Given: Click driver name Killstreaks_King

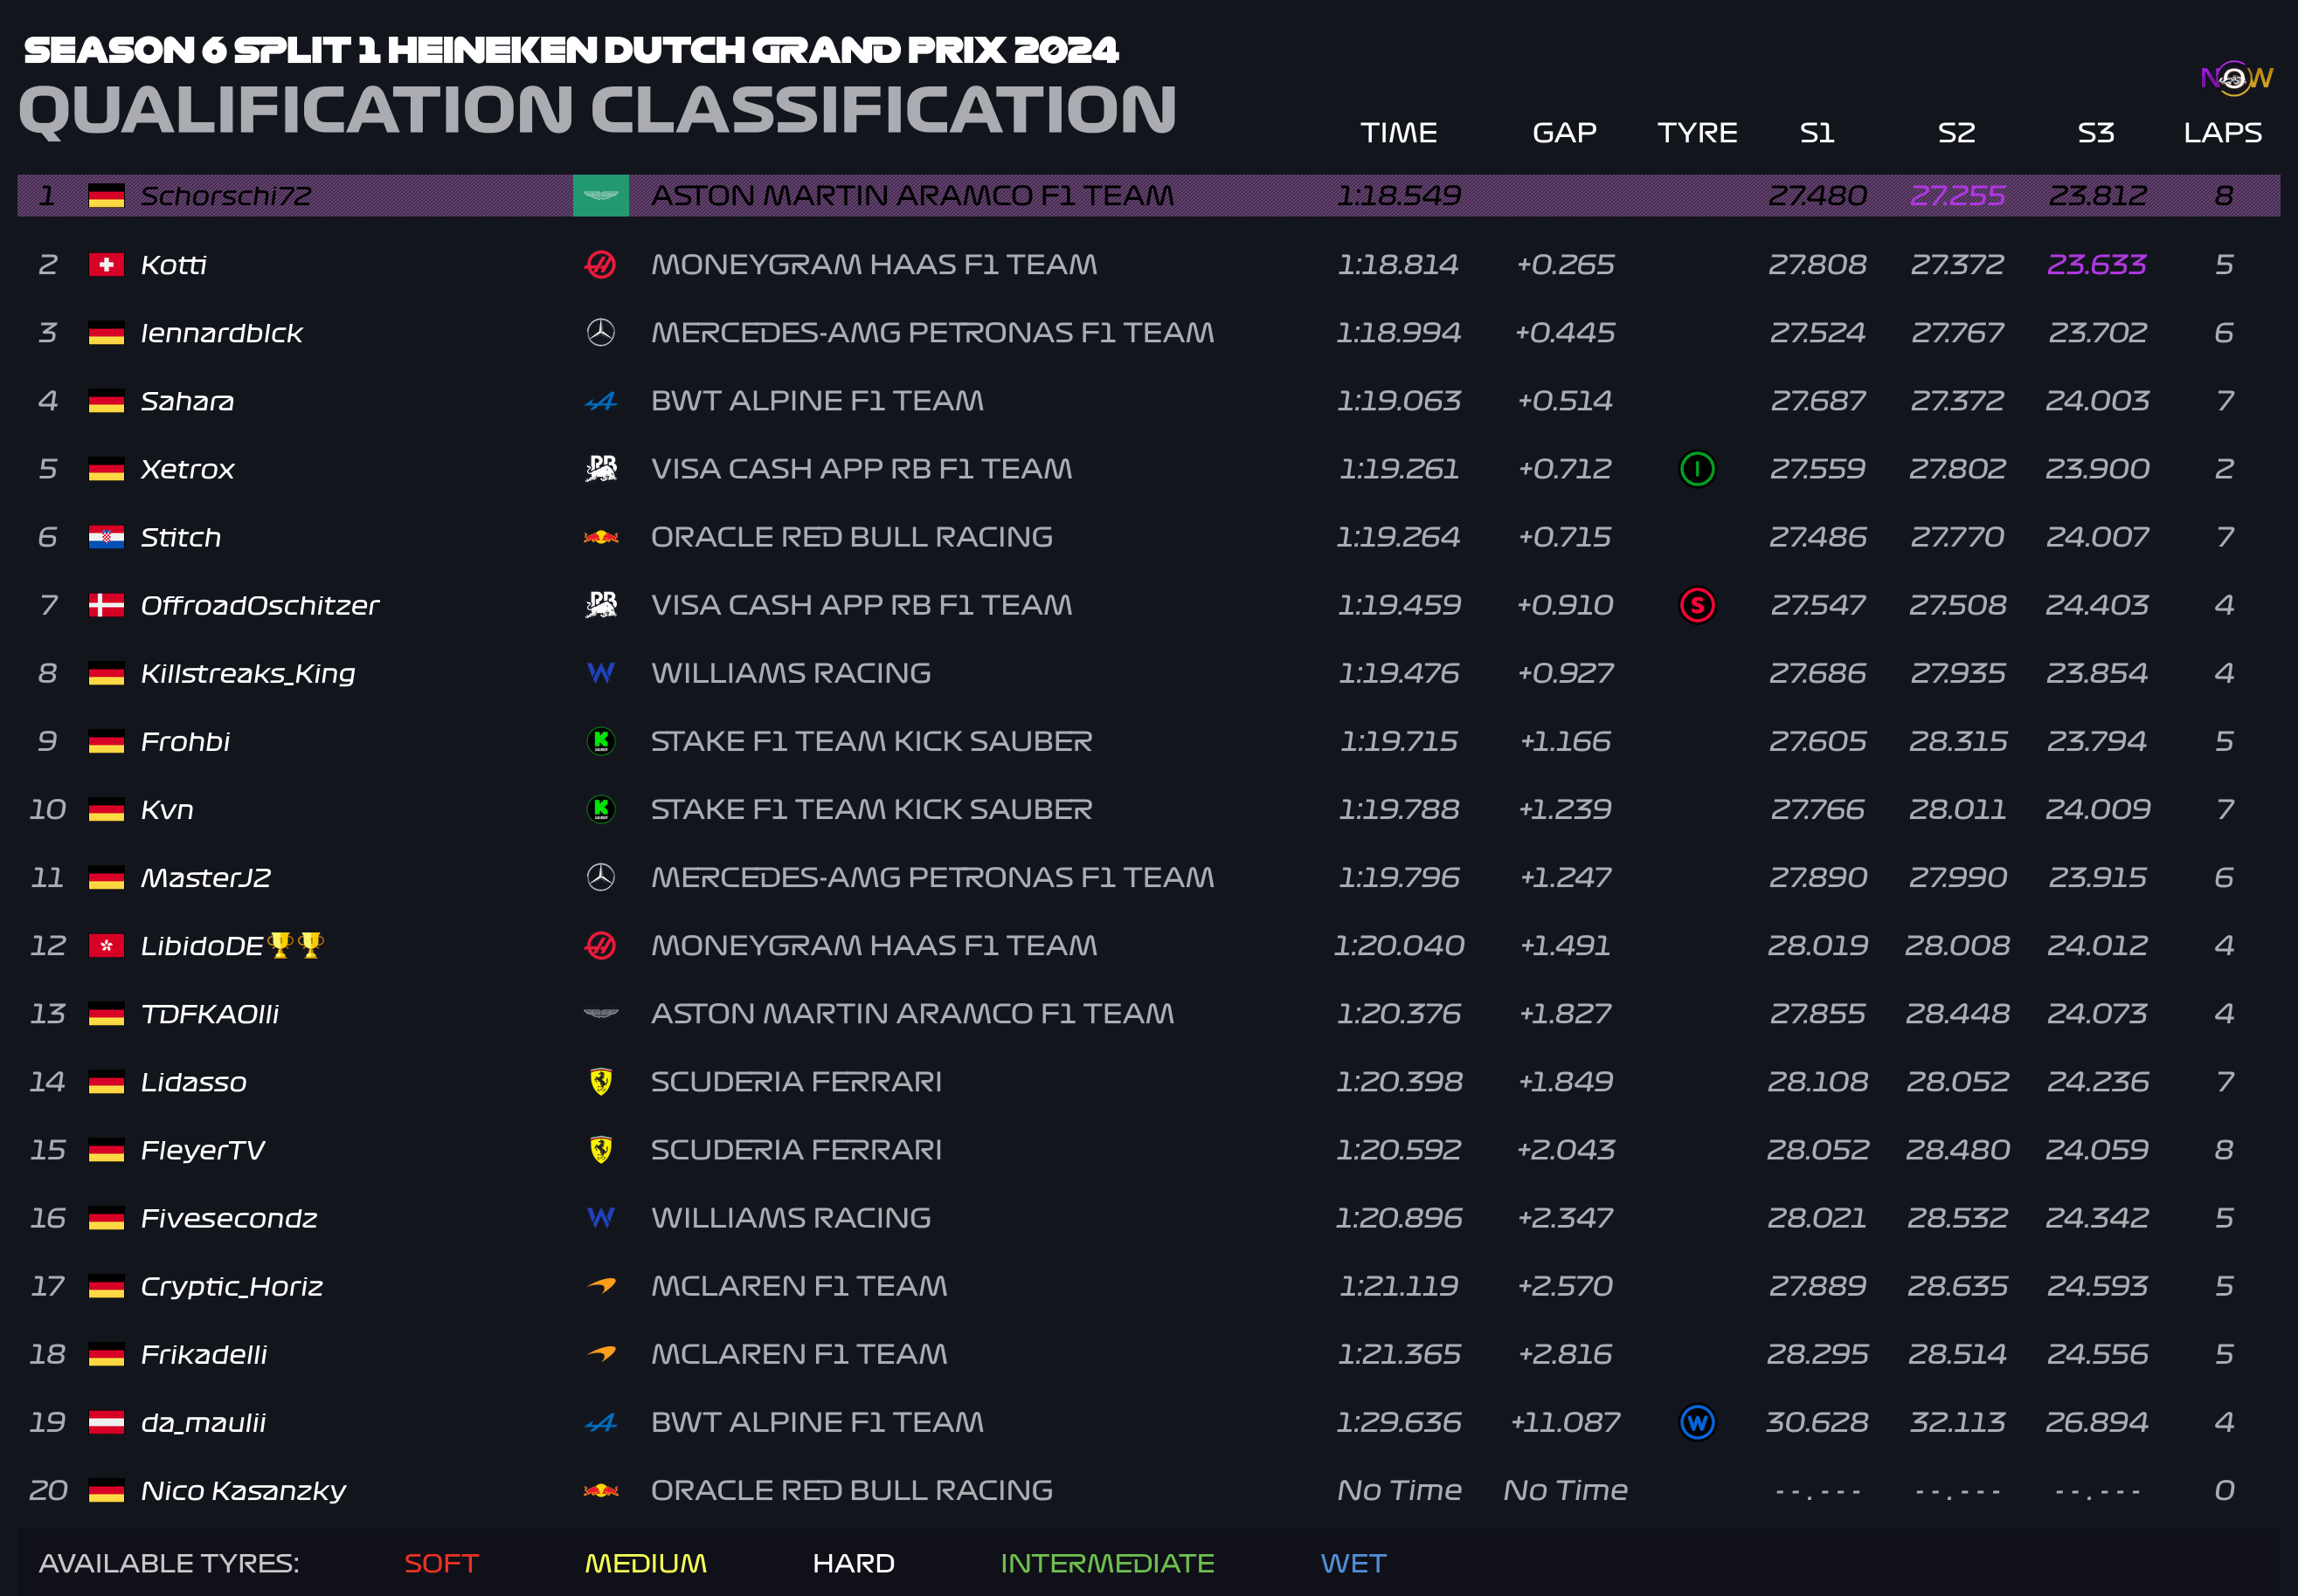Looking at the screenshot, I should tap(247, 674).
